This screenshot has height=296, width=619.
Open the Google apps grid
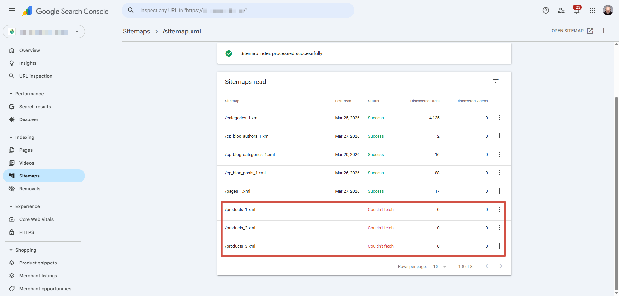[592, 10]
